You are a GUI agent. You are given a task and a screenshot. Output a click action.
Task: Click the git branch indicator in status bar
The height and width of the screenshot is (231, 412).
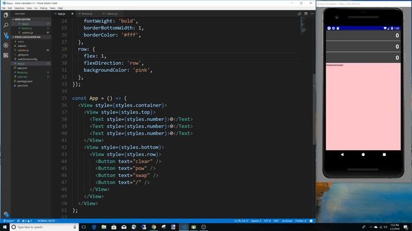8,221
